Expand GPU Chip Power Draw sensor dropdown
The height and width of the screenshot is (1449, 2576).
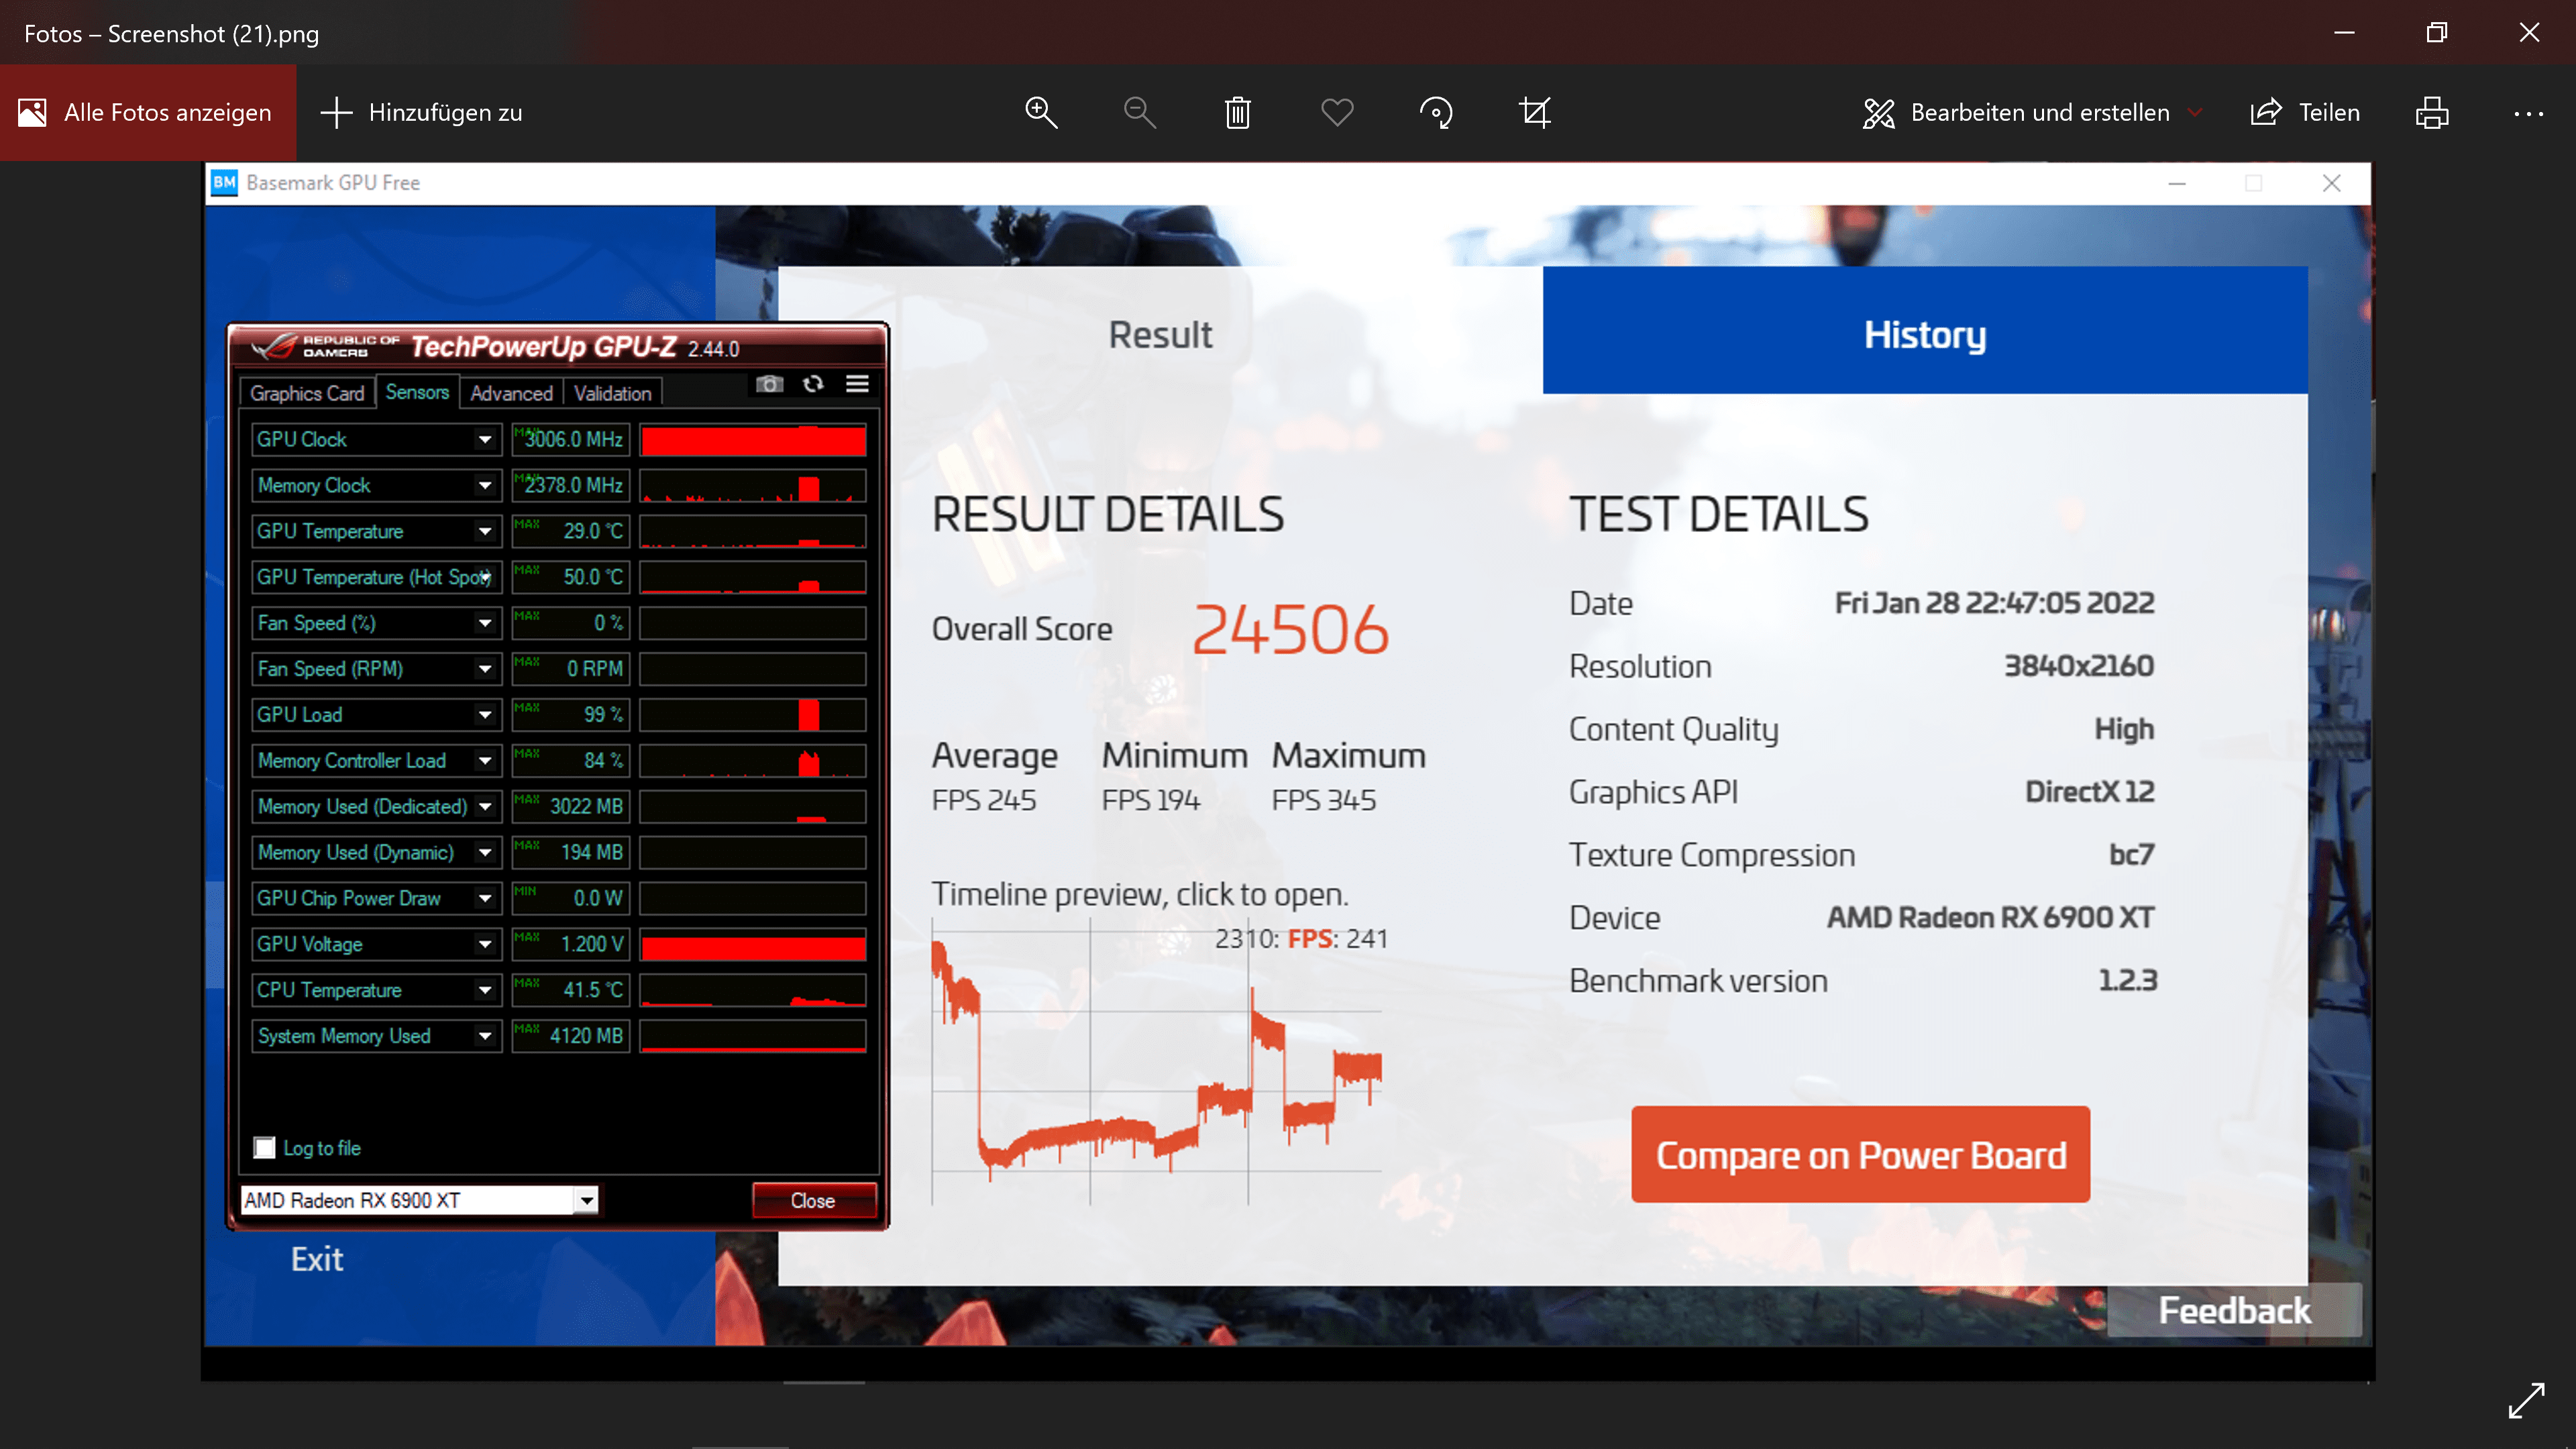coord(485,898)
